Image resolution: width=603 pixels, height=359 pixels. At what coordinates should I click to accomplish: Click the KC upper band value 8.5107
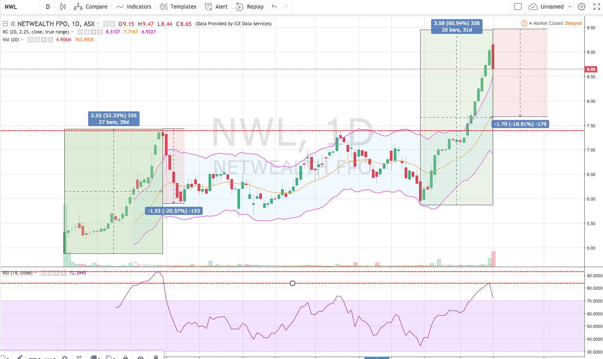(x=113, y=32)
